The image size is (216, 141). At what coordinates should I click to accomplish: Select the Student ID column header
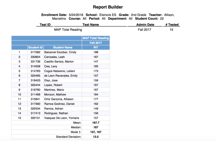coord(35,48)
